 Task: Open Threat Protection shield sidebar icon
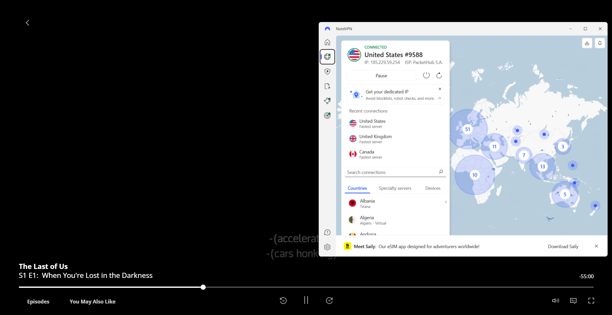click(327, 72)
